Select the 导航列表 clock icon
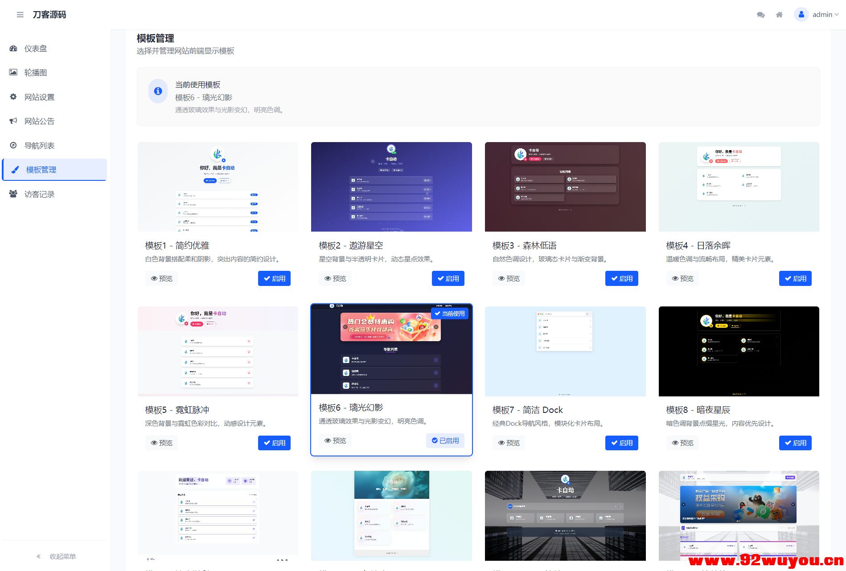The width and height of the screenshot is (846, 571). click(13, 145)
